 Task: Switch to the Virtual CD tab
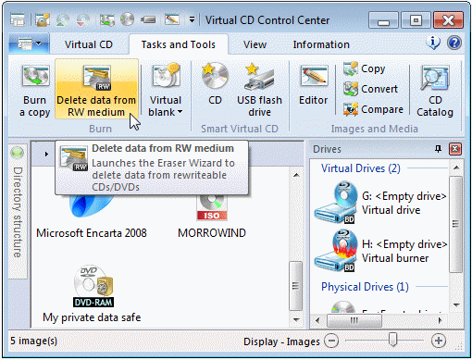tap(89, 44)
